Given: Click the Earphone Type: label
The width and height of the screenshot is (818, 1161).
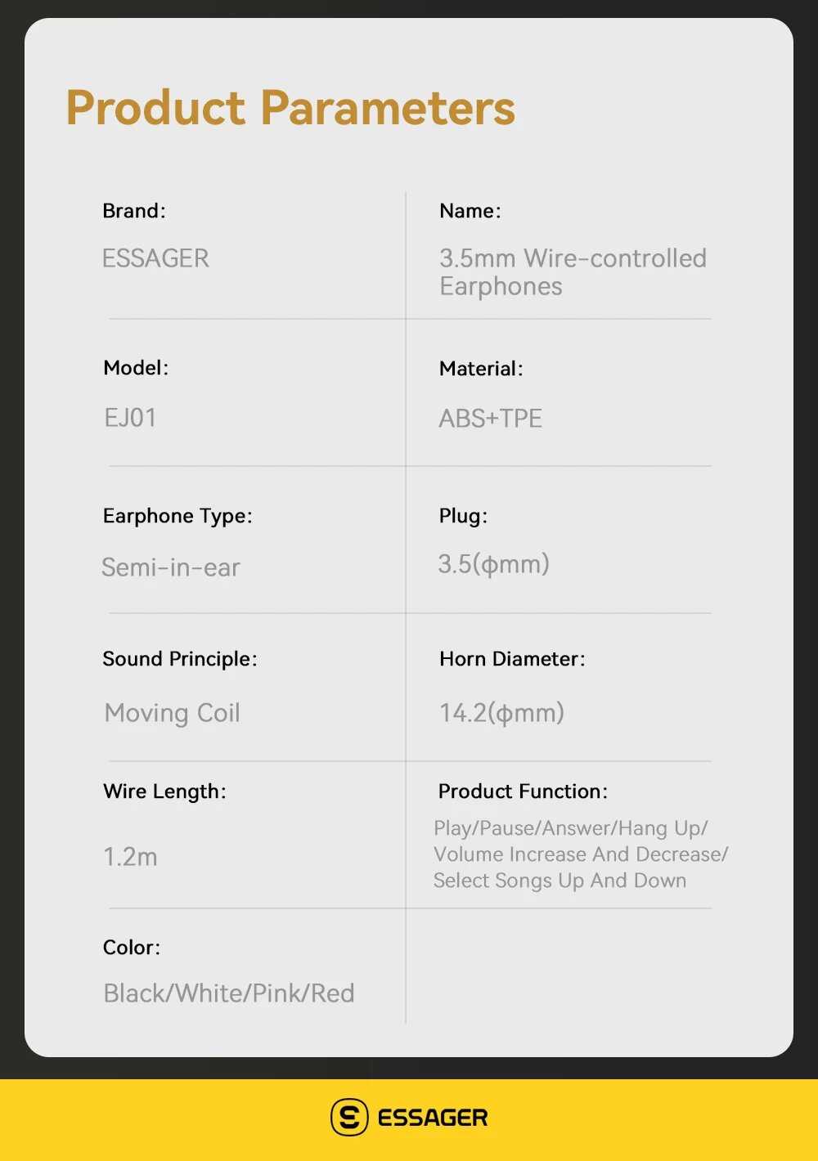Looking at the screenshot, I should (178, 516).
